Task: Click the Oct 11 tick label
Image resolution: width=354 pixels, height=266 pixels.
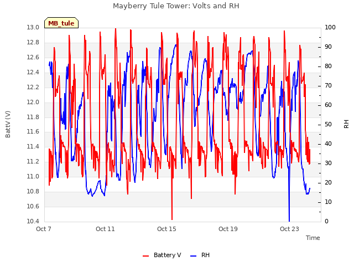Action: 105,229
